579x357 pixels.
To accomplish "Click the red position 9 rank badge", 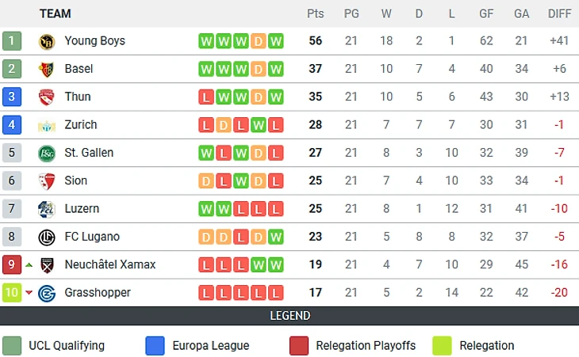I will [x=12, y=265].
